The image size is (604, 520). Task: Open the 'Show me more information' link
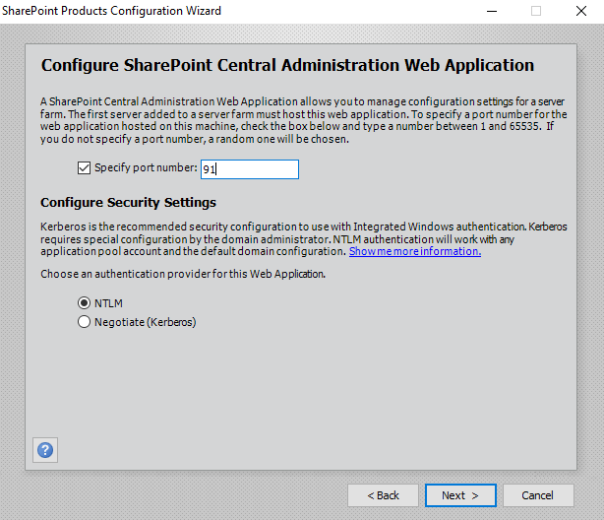pyautogui.click(x=414, y=251)
